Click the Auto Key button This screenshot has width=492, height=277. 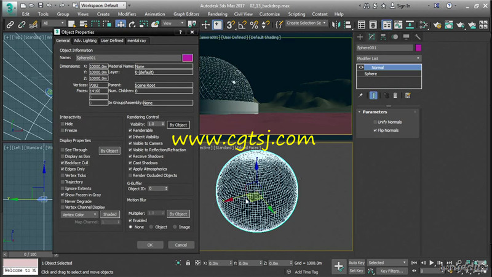click(357, 263)
